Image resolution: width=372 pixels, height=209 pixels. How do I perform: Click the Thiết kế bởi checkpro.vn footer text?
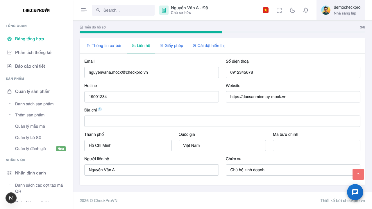click(x=343, y=201)
